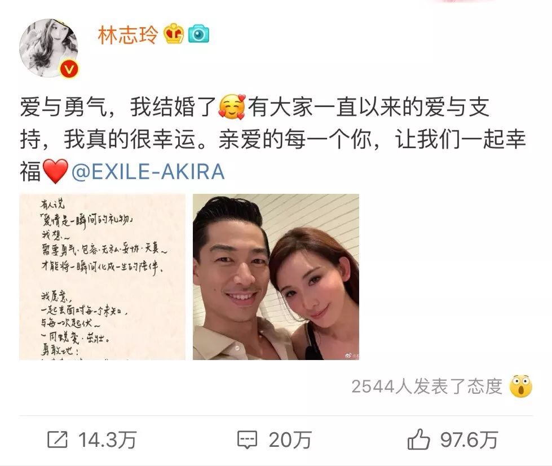The image size is (552, 466).
Task: Toggle the thumbs-up like icon
Action: (418, 439)
